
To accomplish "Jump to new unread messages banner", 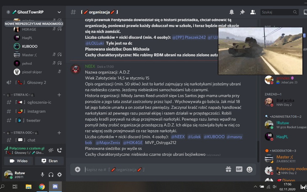I will 34,24.
